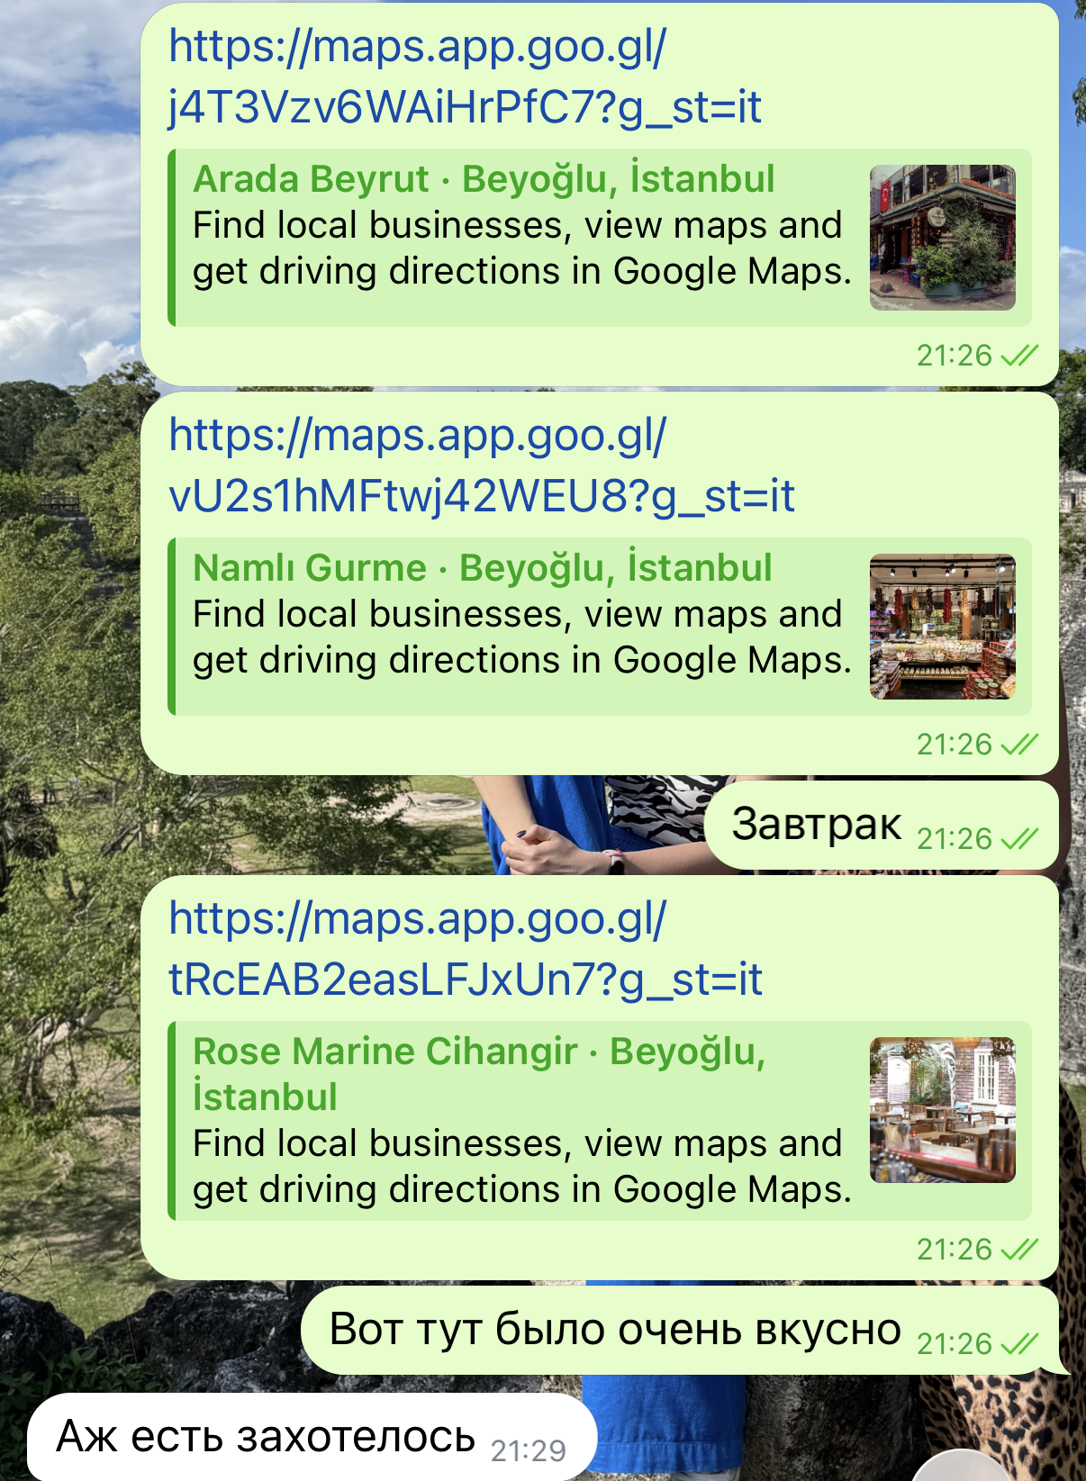1086x1481 pixels.
Task: Tap the 21:26 timestamp on the 'Завтрак' message
Action: [955, 839]
